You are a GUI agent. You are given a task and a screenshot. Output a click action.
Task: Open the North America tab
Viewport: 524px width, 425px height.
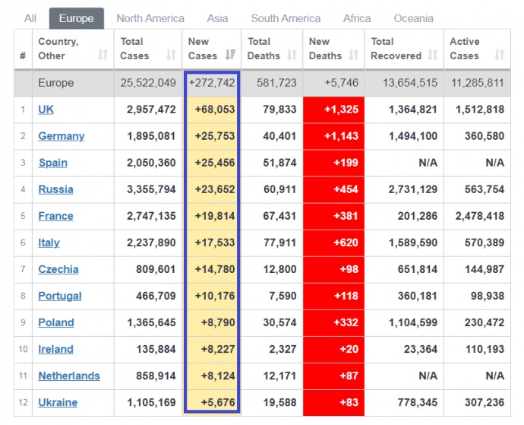point(150,18)
